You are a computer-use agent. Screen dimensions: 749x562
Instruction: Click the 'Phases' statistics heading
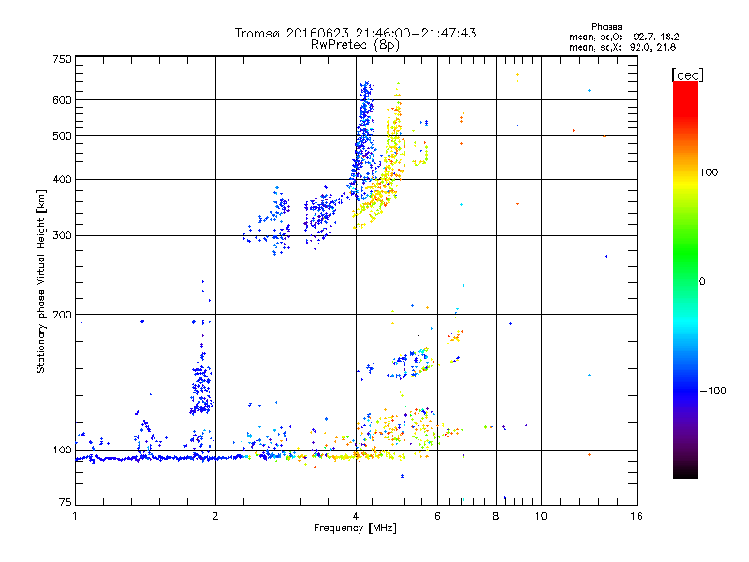[606, 27]
